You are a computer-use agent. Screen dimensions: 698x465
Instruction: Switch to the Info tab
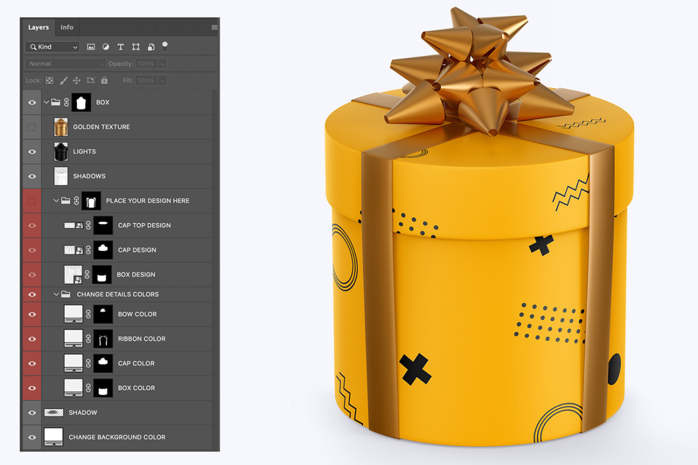tap(67, 27)
